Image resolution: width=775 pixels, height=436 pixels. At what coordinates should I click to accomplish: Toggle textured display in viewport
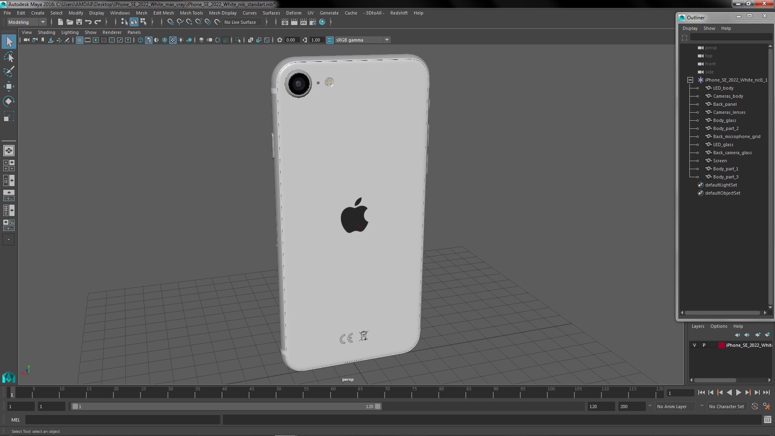point(173,40)
